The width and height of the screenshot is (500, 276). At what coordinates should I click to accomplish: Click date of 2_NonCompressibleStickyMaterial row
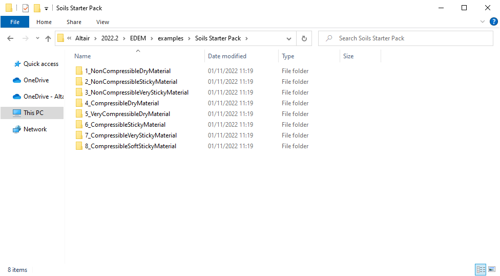(231, 81)
